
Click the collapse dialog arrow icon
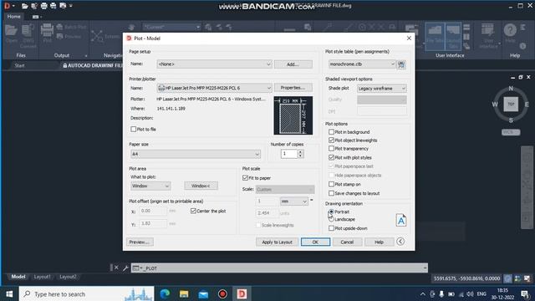400,242
